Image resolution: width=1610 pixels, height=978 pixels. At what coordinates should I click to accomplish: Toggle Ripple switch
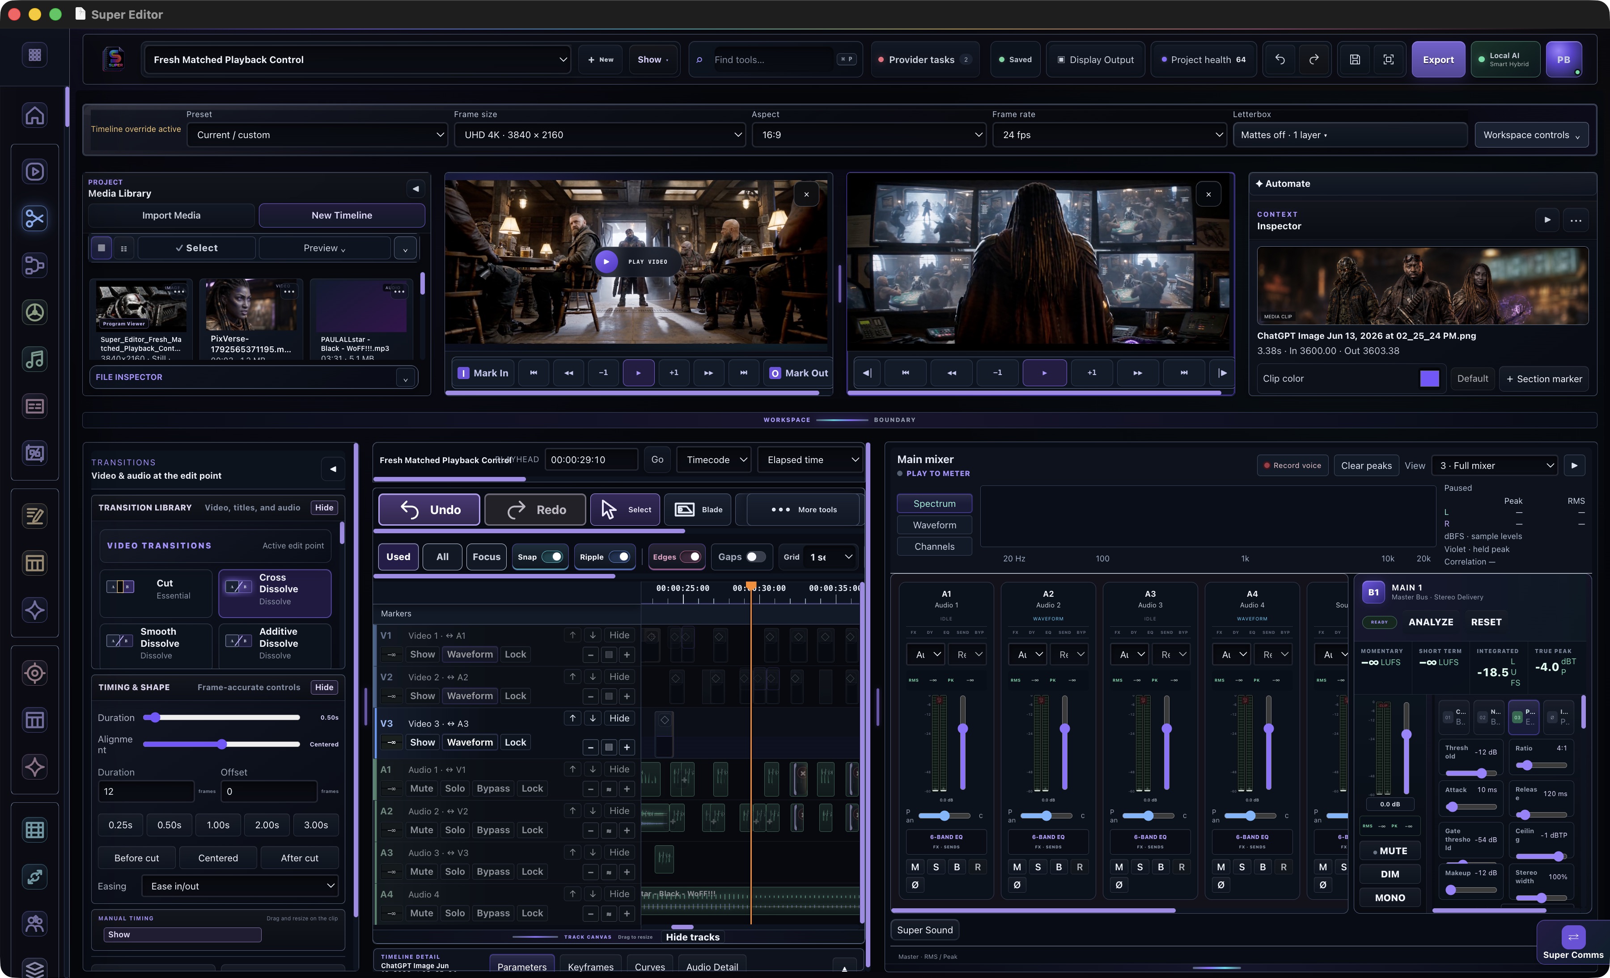[x=619, y=557]
